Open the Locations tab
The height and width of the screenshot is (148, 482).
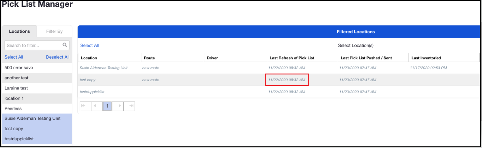(19, 31)
